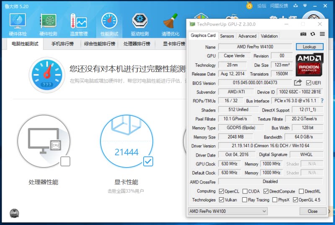The image size is (335, 225).
Task: Click the Memory Type value GDDR5 (Elpida)
Action: click(241, 128)
